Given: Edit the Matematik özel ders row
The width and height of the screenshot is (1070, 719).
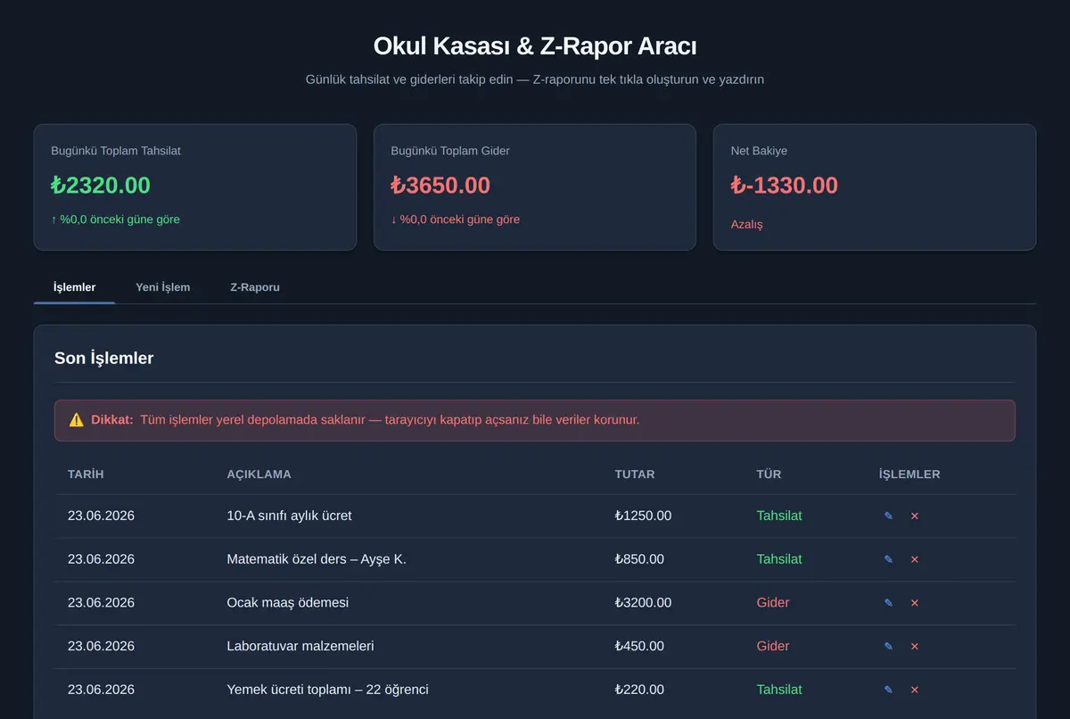Looking at the screenshot, I should (888, 559).
